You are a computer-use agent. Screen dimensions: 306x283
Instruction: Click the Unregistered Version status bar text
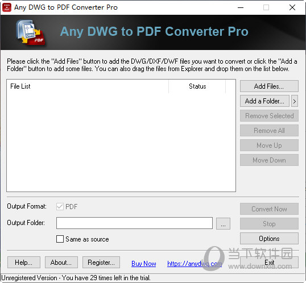(x=76, y=278)
